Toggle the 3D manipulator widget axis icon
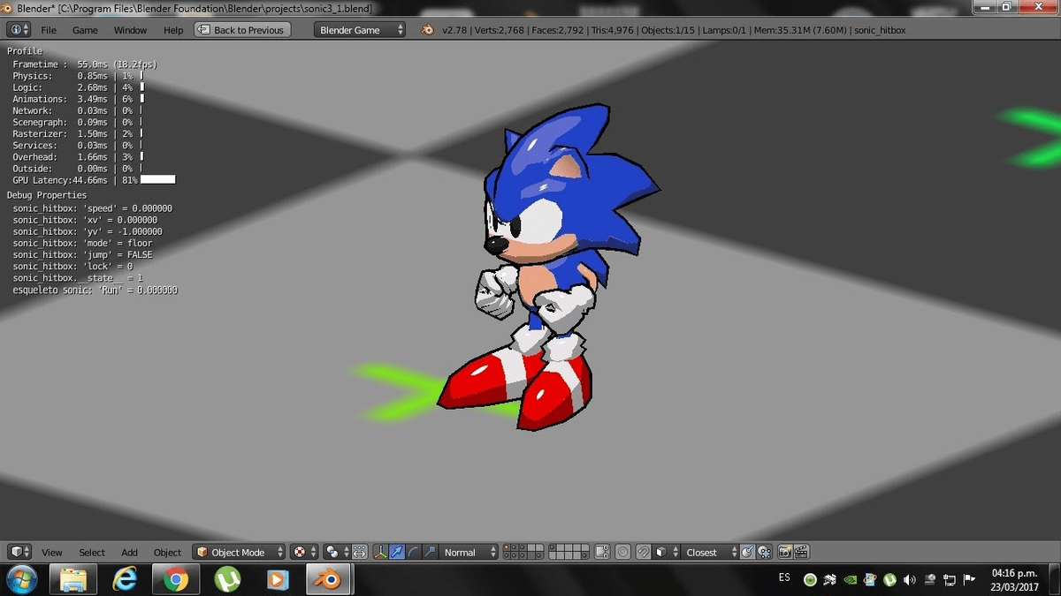Screen dimensions: 1061x596 380,552
